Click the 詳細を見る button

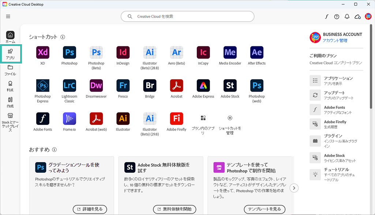tap(90, 209)
